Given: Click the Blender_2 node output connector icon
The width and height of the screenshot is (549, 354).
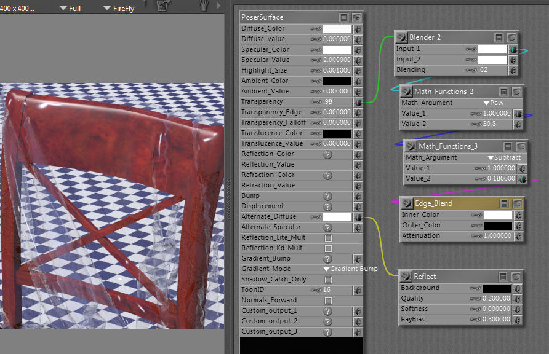Looking at the screenshot, I should coord(401,37).
